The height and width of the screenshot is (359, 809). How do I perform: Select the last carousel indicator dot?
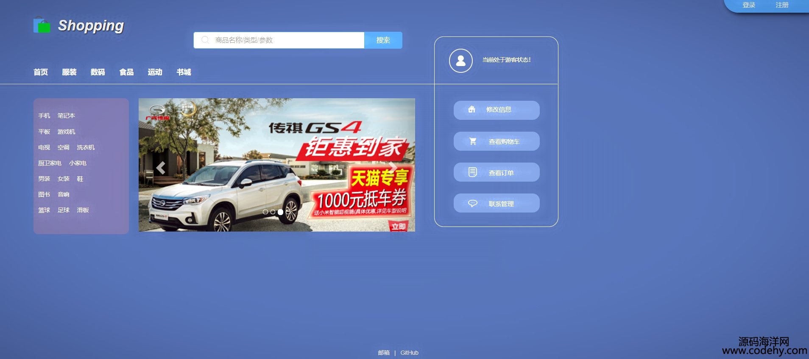tap(288, 212)
